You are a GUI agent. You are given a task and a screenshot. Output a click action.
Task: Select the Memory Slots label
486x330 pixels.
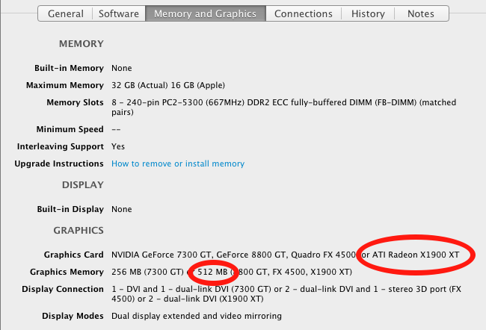(75, 102)
